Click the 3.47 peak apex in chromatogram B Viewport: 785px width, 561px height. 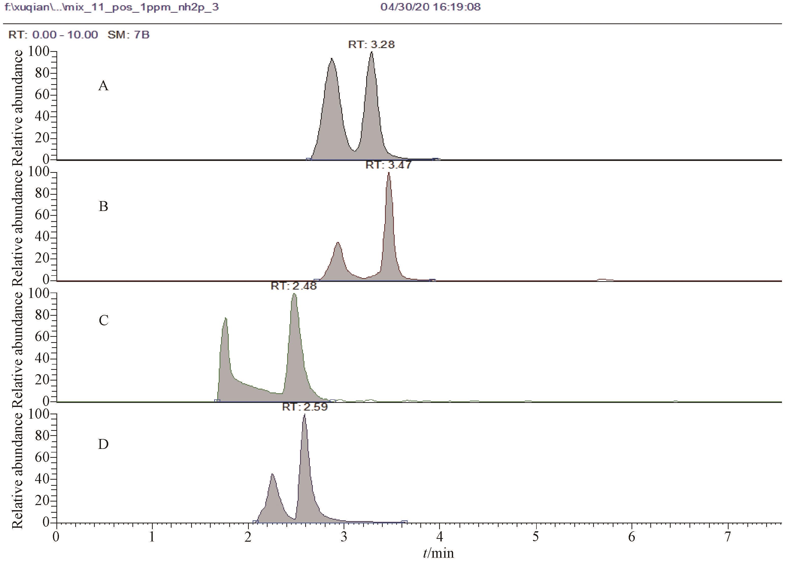point(389,173)
